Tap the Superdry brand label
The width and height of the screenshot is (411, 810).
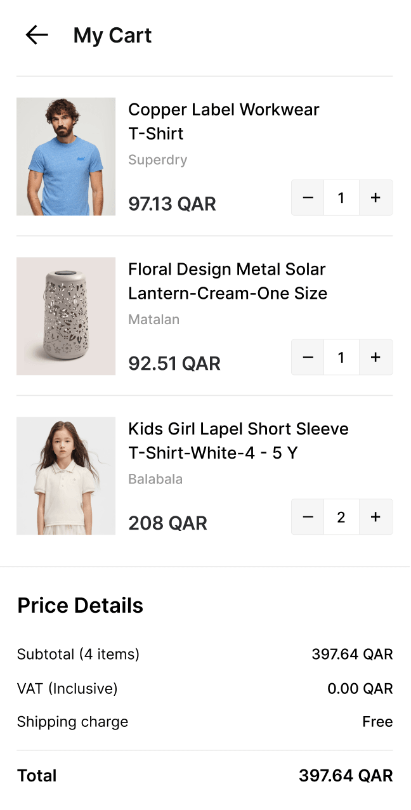point(157,160)
